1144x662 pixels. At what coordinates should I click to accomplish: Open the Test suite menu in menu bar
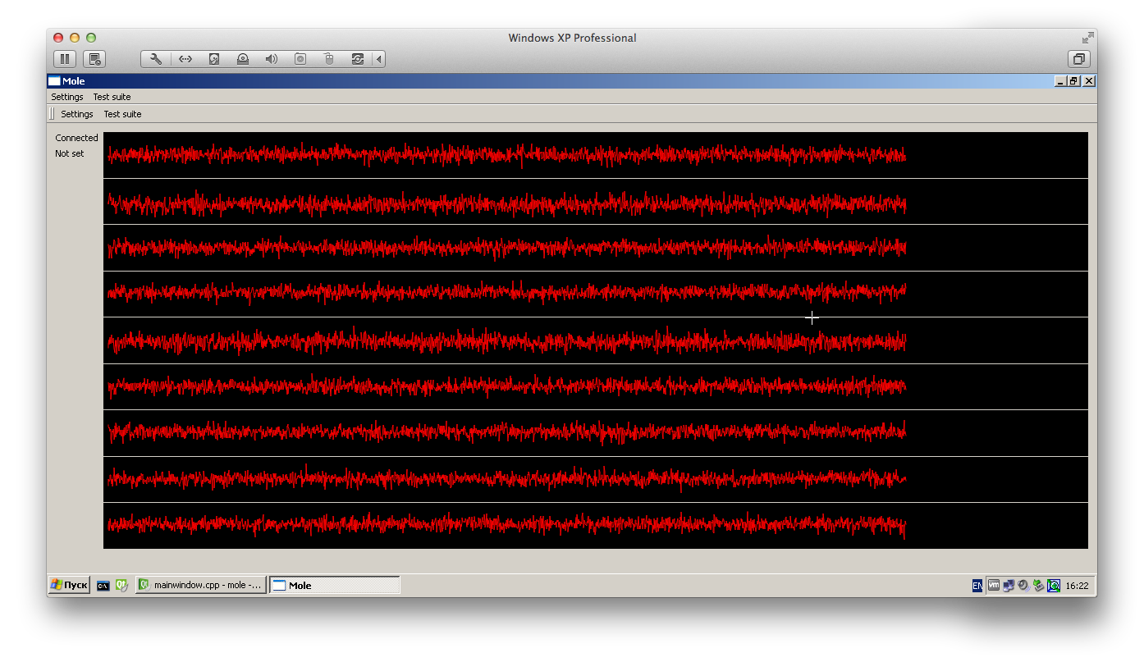coord(112,97)
